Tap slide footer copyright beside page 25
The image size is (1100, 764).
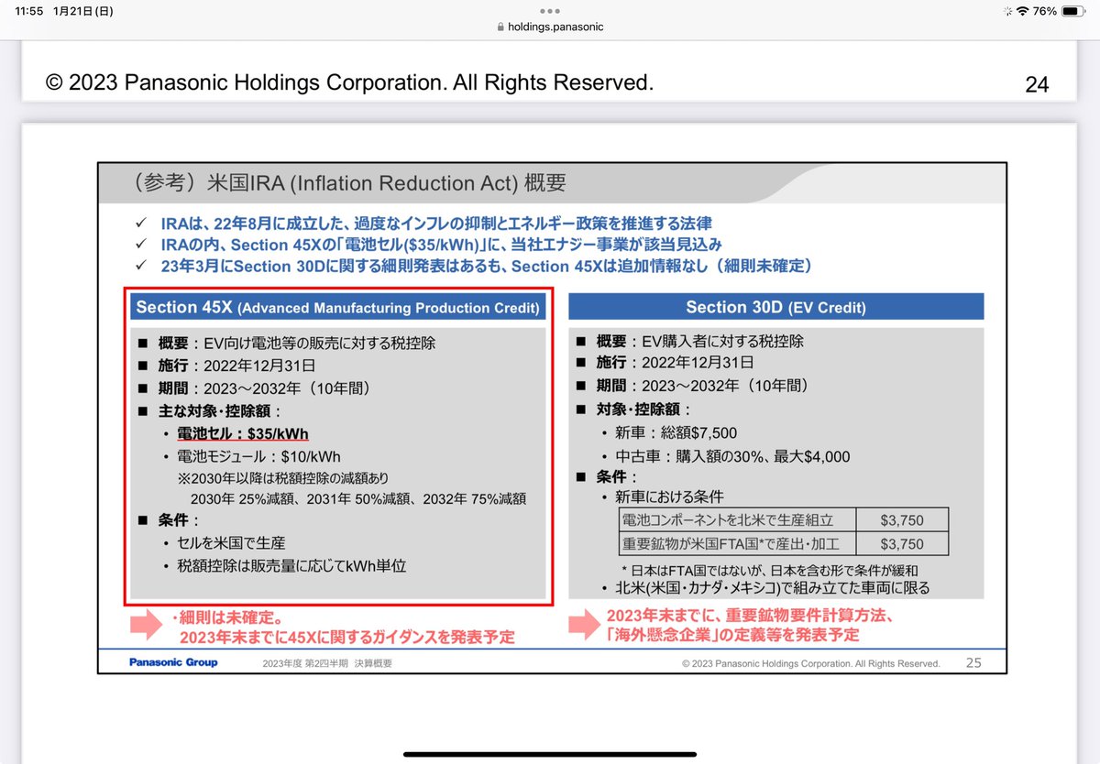(x=811, y=663)
